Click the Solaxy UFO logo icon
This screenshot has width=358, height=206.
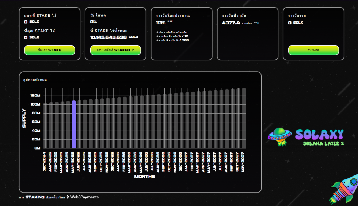pos(280,137)
